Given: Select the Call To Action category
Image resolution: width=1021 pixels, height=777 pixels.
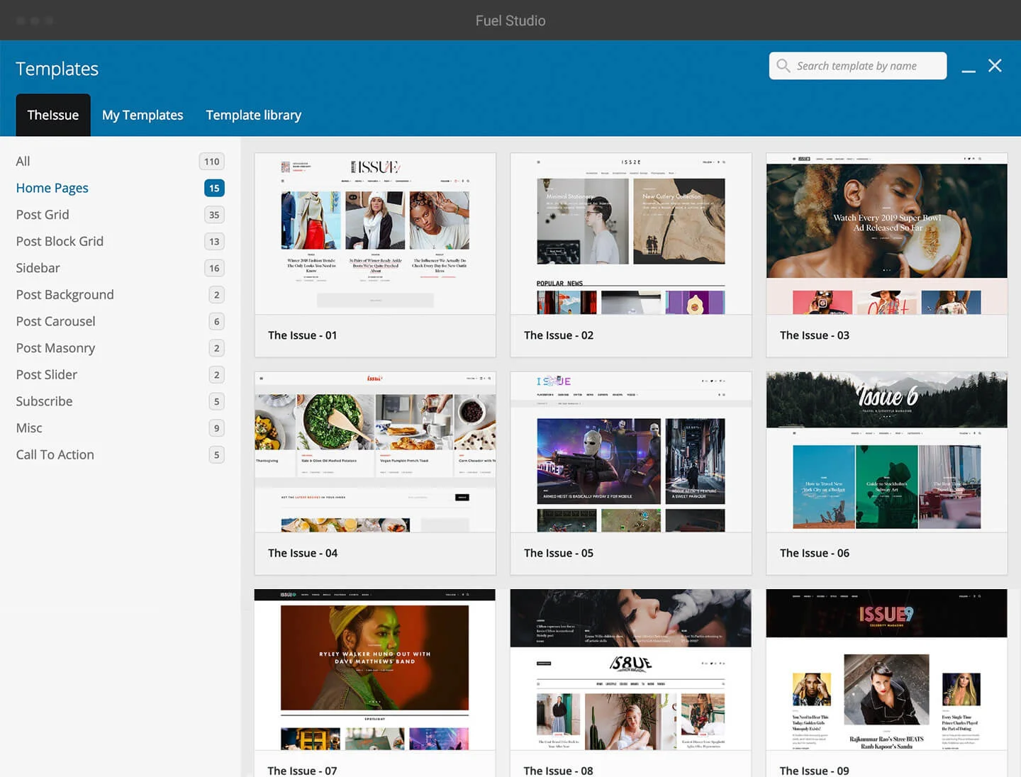Looking at the screenshot, I should pos(55,454).
